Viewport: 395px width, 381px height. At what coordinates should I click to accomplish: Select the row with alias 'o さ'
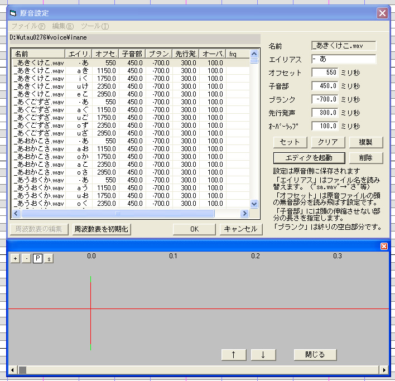tap(131, 172)
